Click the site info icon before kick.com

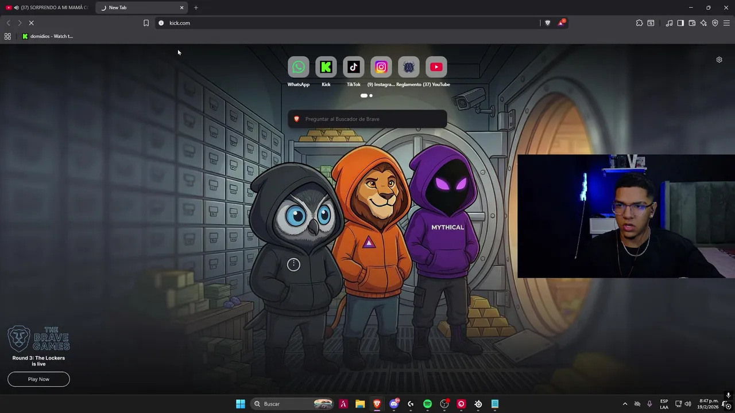[x=161, y=23]
